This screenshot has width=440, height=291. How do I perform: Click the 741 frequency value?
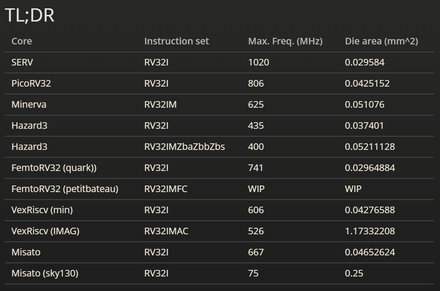256,167
